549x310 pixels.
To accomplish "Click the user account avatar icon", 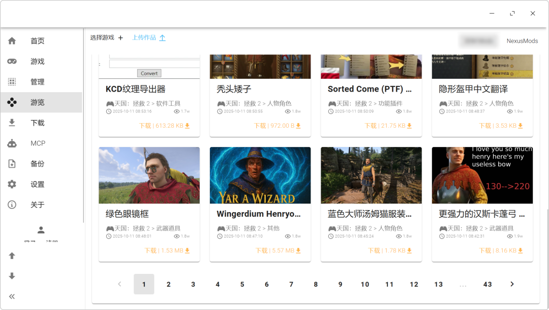I will (41, 230).
